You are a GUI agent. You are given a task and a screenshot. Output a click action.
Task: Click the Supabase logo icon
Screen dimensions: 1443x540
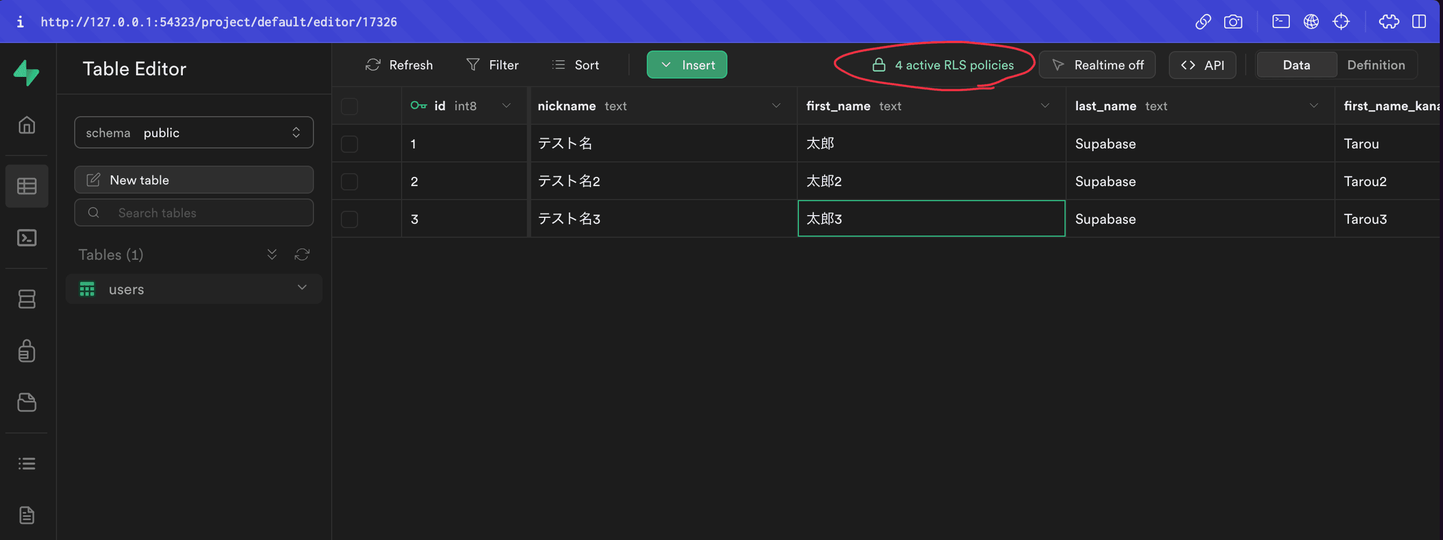coord(26,73)
